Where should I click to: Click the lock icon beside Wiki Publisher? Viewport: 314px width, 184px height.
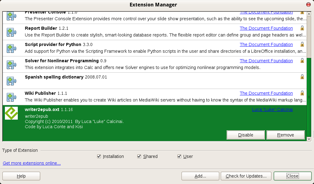pos(302,93)
